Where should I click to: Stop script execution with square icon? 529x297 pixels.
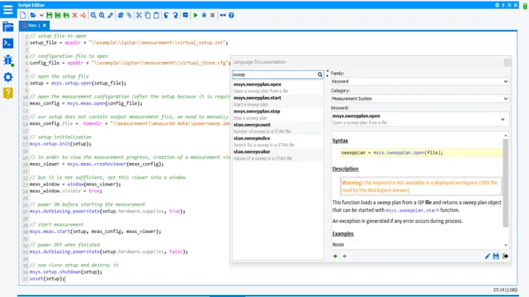[213, 15]
